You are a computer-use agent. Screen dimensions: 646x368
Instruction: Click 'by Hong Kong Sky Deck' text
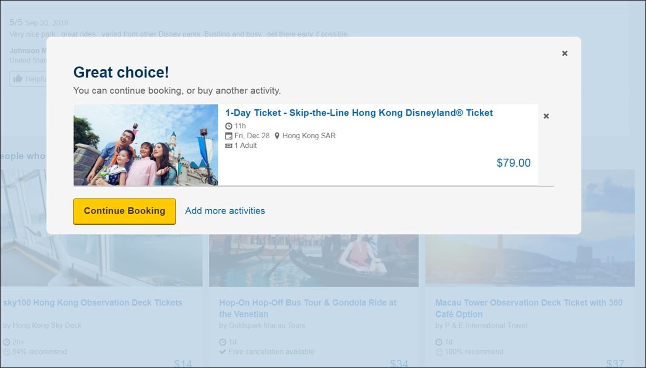click(42, 325)
